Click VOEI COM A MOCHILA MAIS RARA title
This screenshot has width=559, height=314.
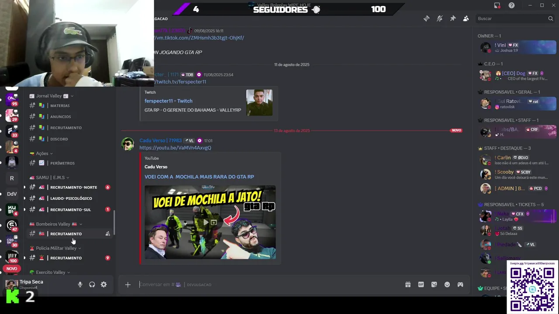(x=199, y=177)
